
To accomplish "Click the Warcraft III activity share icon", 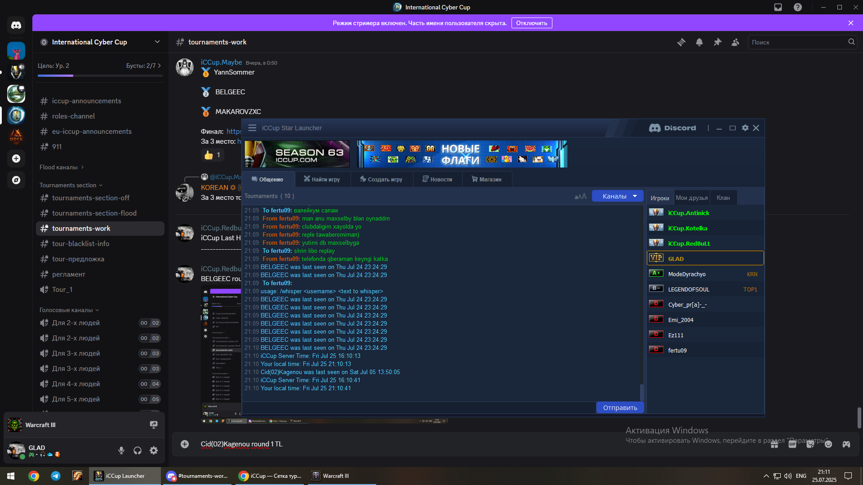I will (x=154, y=425).
